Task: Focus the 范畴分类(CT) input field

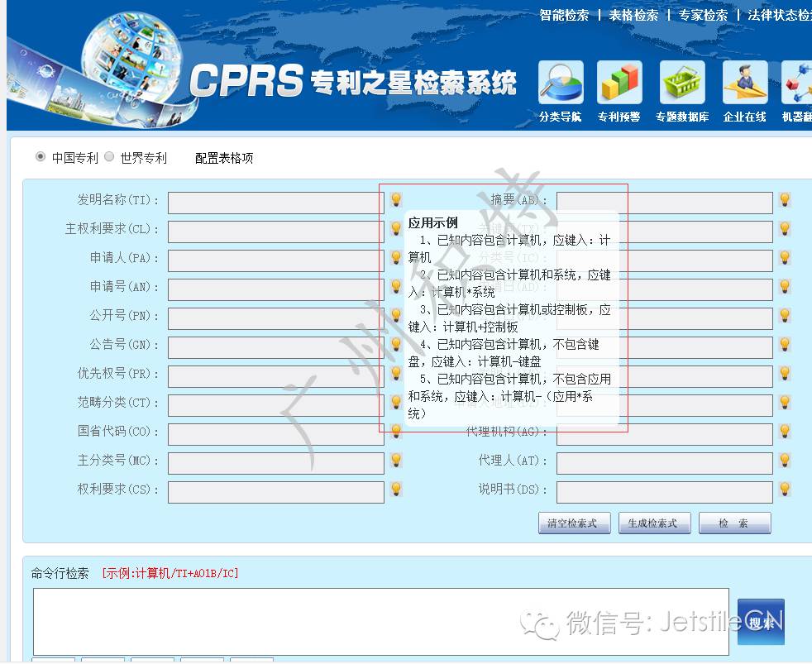Action: (276, 405)
